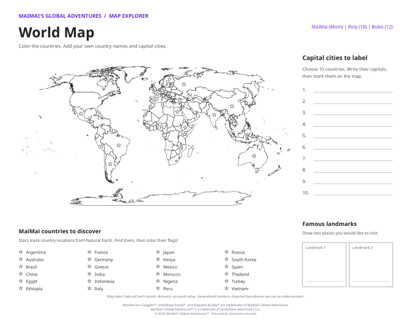Select the star marker on India on the map
The height and width of the screenshot is (319, 412).
point(214,114)
